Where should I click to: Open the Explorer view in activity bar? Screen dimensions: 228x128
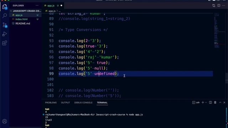pos(5,7)
